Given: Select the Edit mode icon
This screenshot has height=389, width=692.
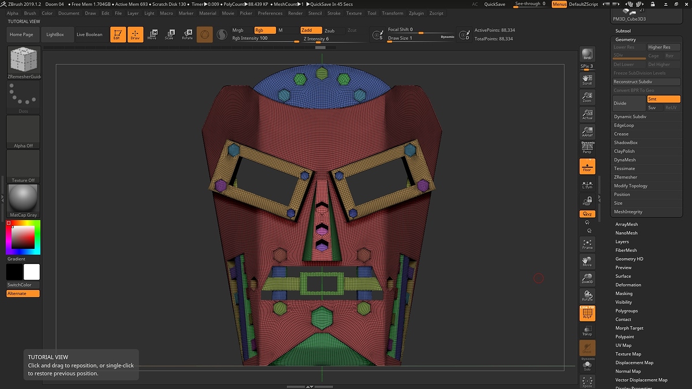Looking at the screenshot, I should 118,35.
